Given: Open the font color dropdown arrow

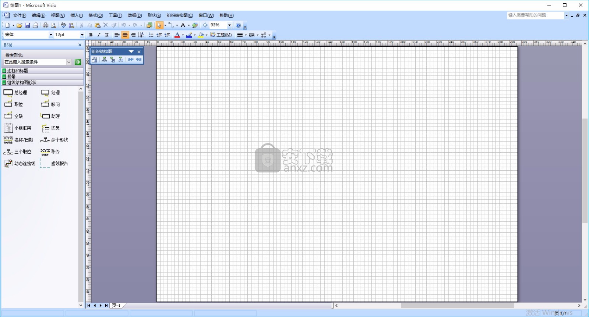Looking at the screenshot, I should (x=183, y=35).
